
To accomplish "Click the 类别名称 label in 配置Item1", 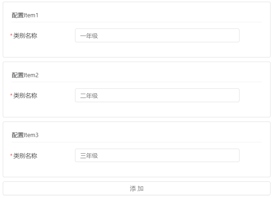I will pyautogui.click(x=25, y=36).
